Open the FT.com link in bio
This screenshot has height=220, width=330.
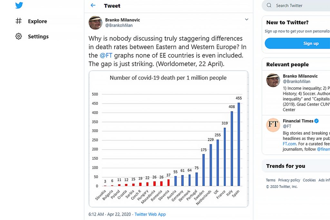click(x=290, y=144)
